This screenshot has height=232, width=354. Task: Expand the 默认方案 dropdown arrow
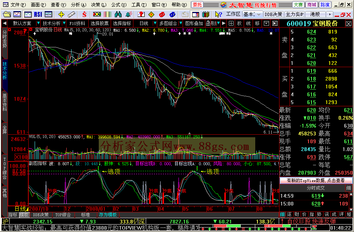pyautogui.click(x=38, y=23)
